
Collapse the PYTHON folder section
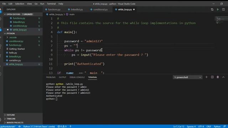[x=11, y=33]
